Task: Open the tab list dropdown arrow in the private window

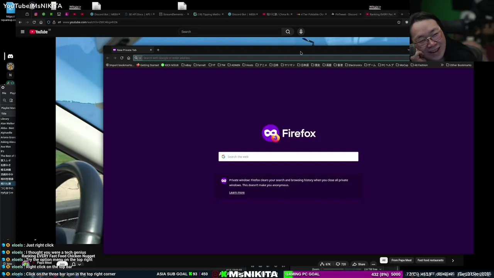Action: [408, 50]
